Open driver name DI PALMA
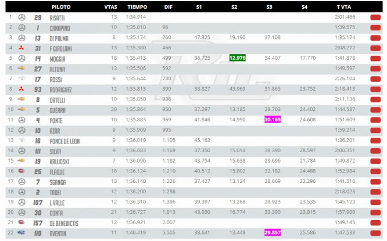Image resolution: width=387 pixels, height=241 pixels. coord(59,38)
